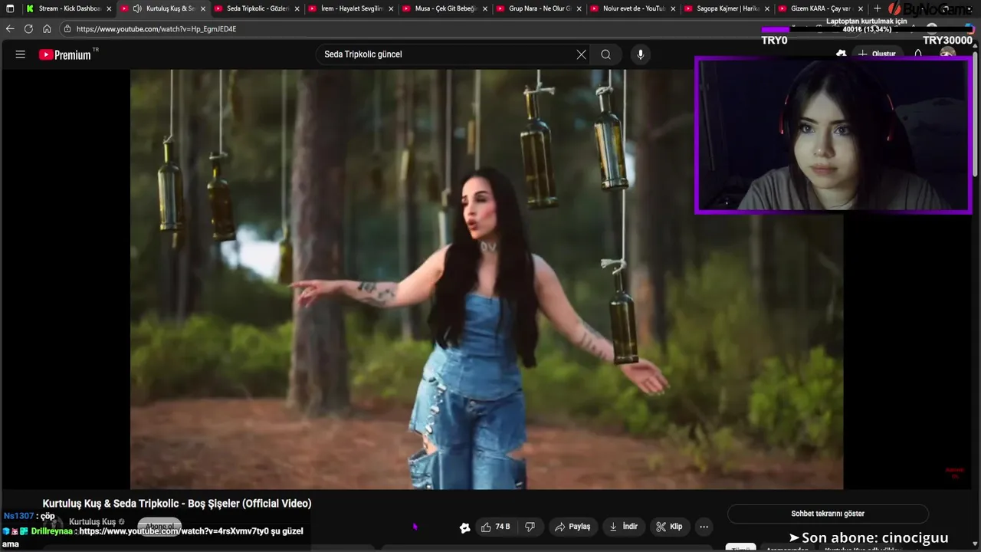
Task: Close the Sagopa Kajmer tab
Action: point(767,8)
